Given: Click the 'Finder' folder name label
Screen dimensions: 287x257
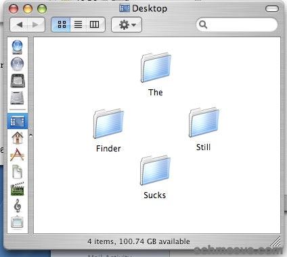Looking at the screenshot, I should pyautogui.click(x=108, y=149).
